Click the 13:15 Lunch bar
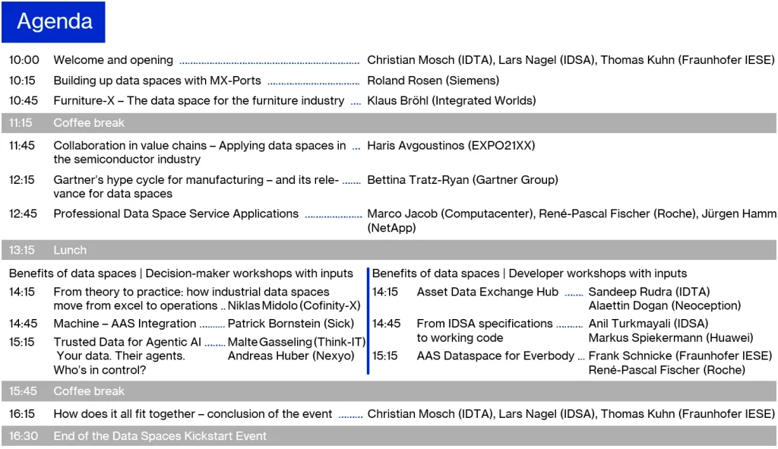The width and height of the screenshot is (778, 449). tap(388, 250)
